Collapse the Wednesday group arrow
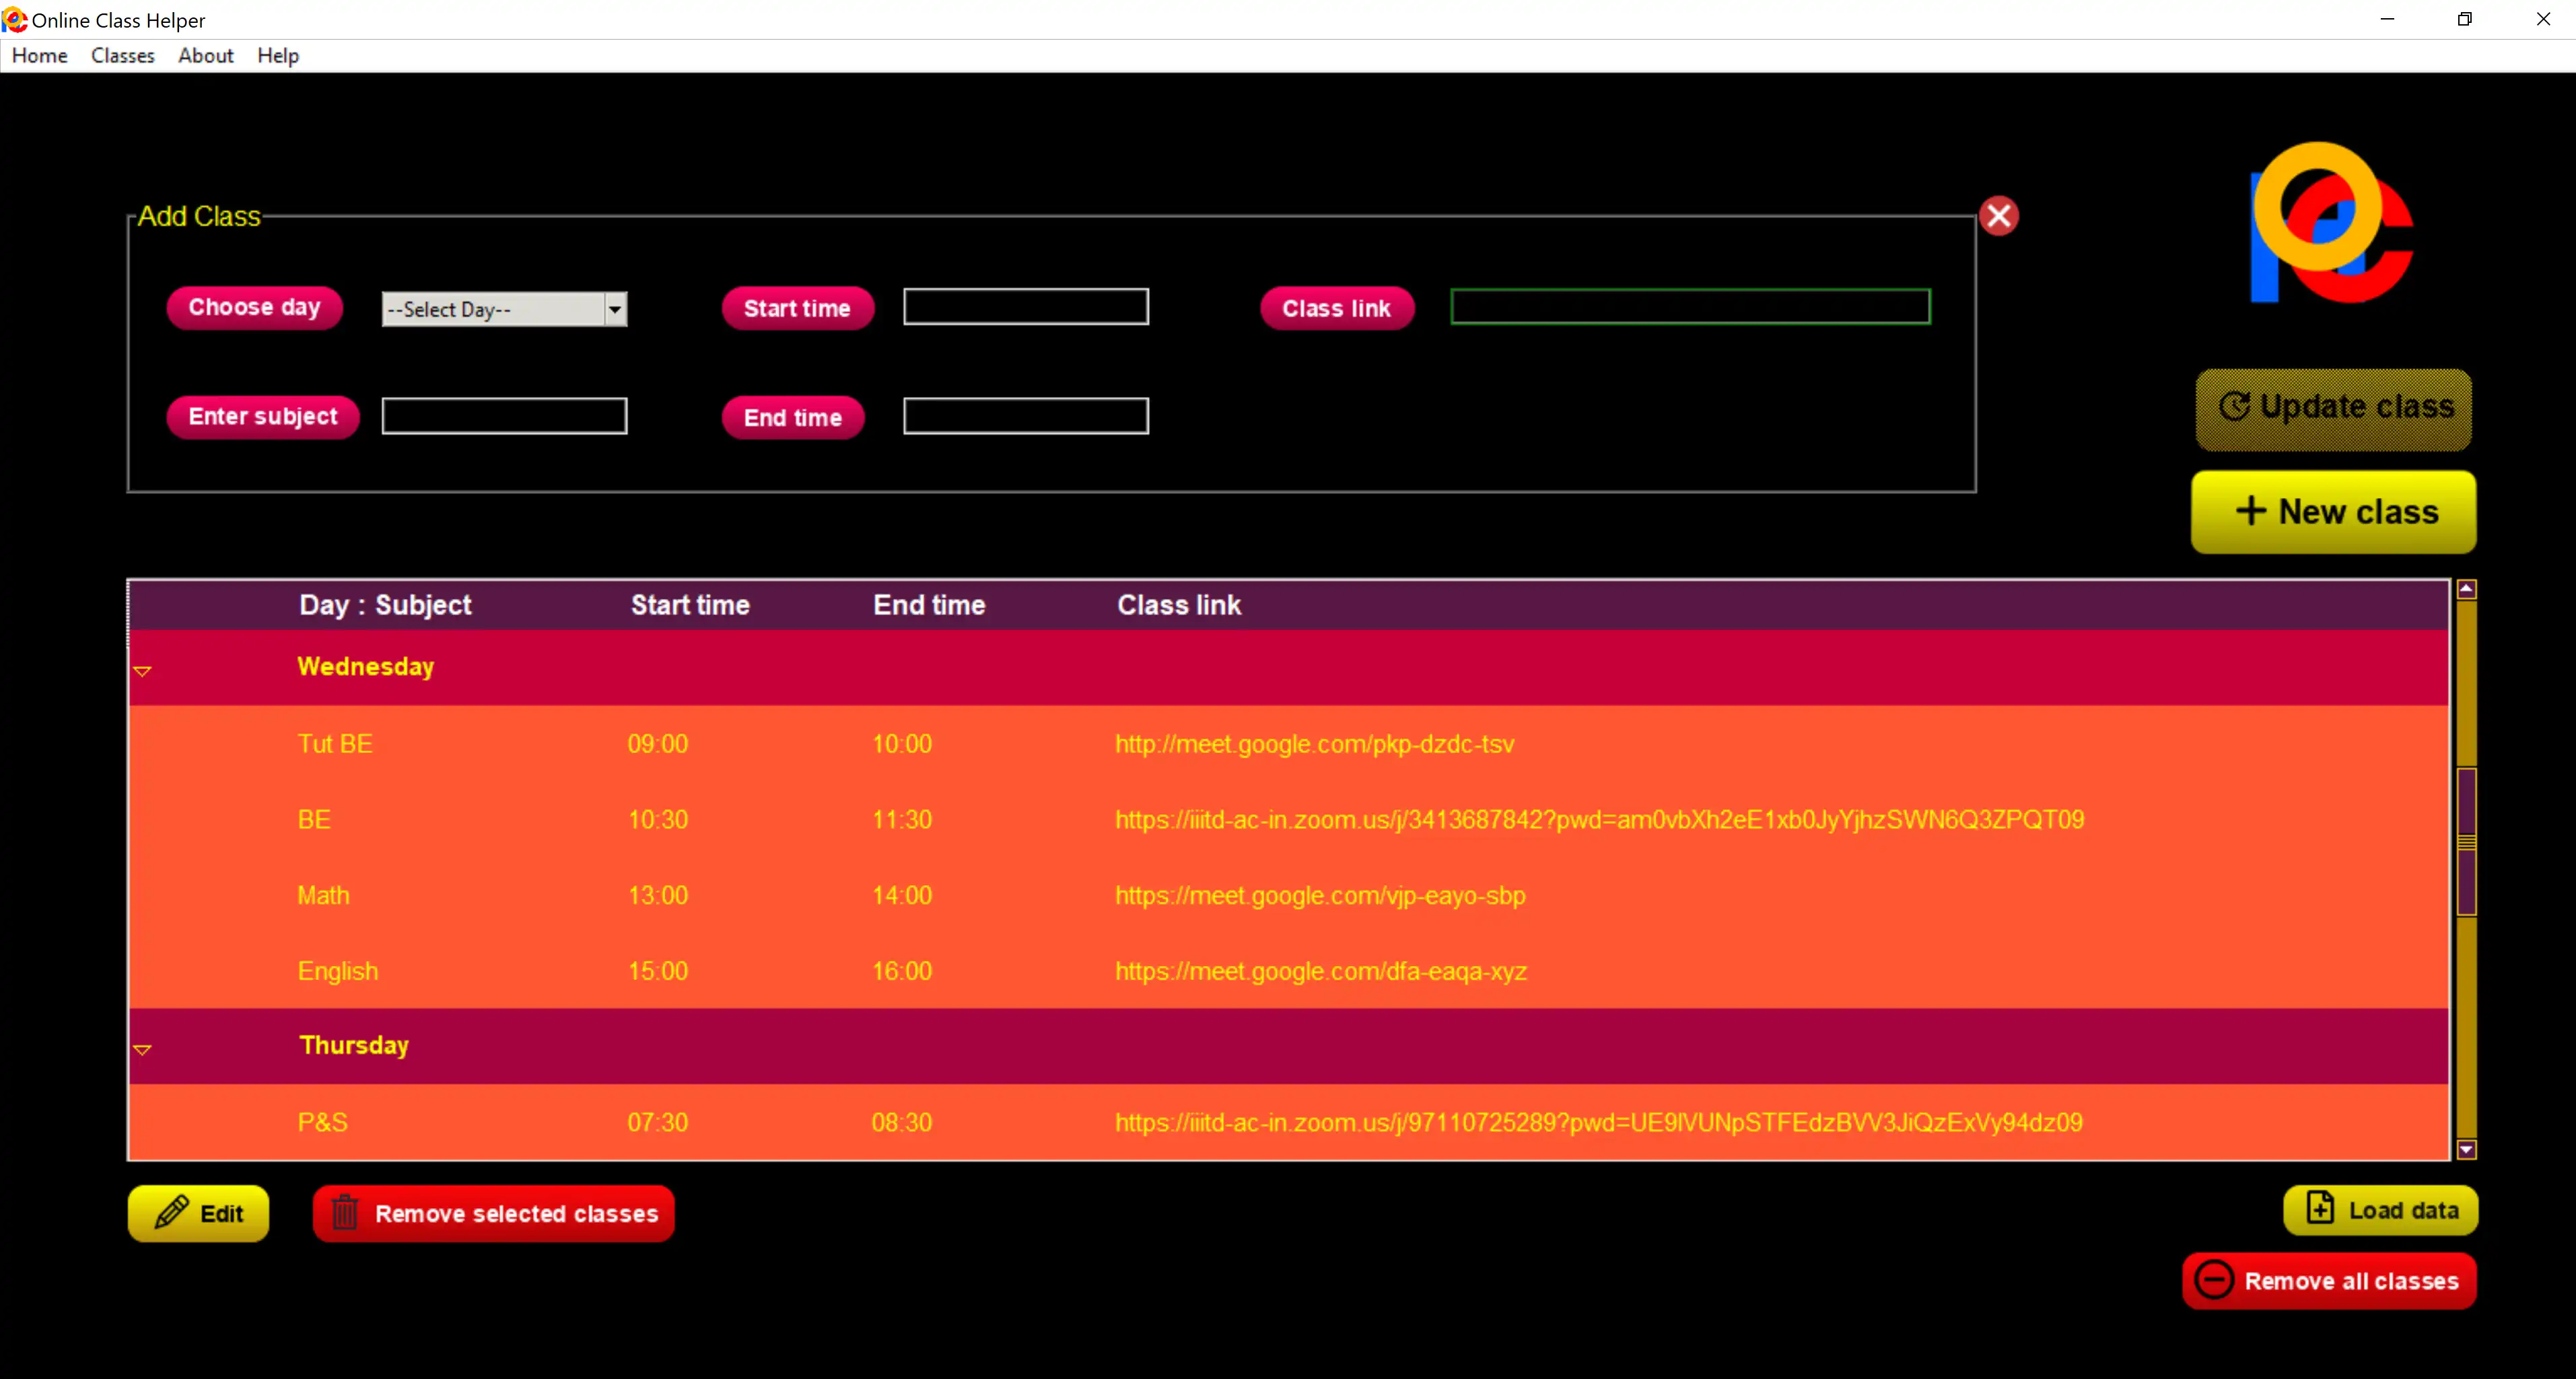2576x1379 pixels. tap(142, 671)
